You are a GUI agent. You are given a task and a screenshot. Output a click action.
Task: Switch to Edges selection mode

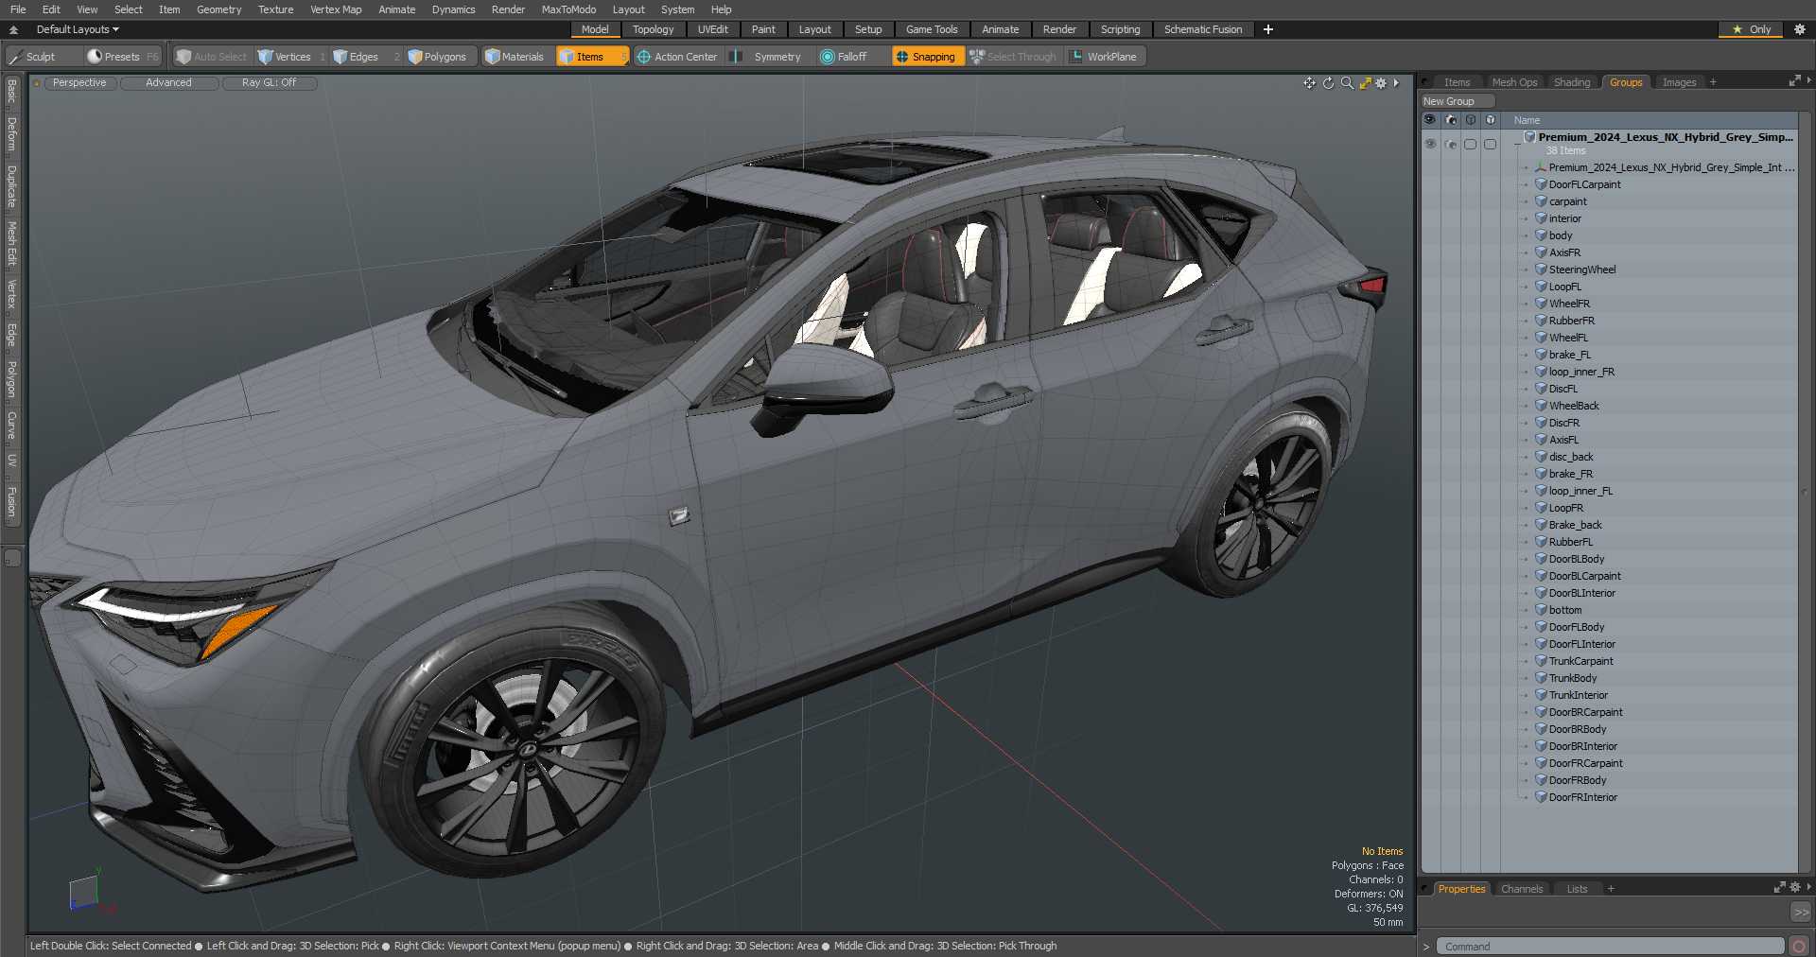pos(364,57)
